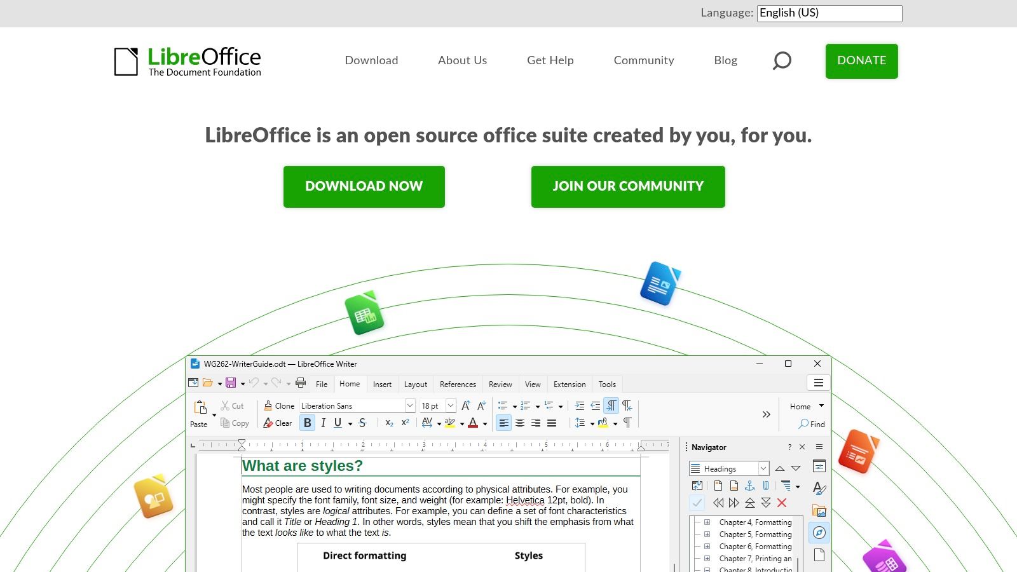This screenshot has width=1017, height=572.
Task: Open the Gallery icon in Writer sidebar
Action: coord(819,510)
